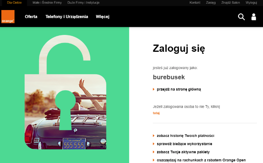Viewport: 263px width, 163px height.
Task: Open the Kontakt link
Action: tap(195, 2)
